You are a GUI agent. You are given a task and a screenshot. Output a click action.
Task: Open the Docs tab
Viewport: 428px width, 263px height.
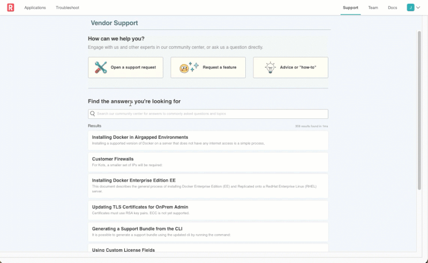tap(393, 7)
